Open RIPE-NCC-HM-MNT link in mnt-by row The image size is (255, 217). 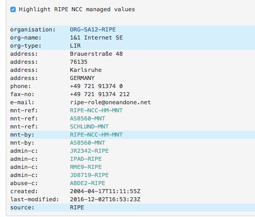(x=96, y=135)
